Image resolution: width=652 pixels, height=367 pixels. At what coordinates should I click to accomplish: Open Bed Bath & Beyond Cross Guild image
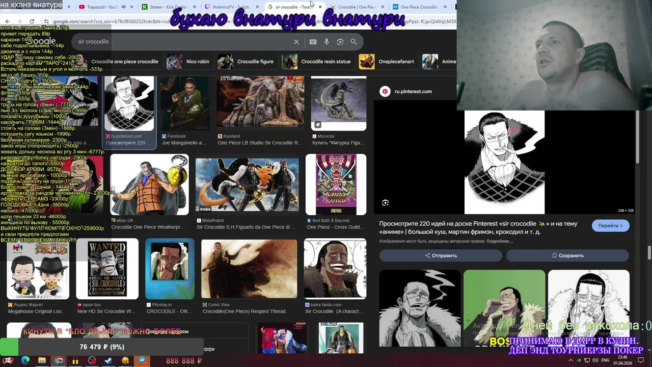(x=336, y=185)
